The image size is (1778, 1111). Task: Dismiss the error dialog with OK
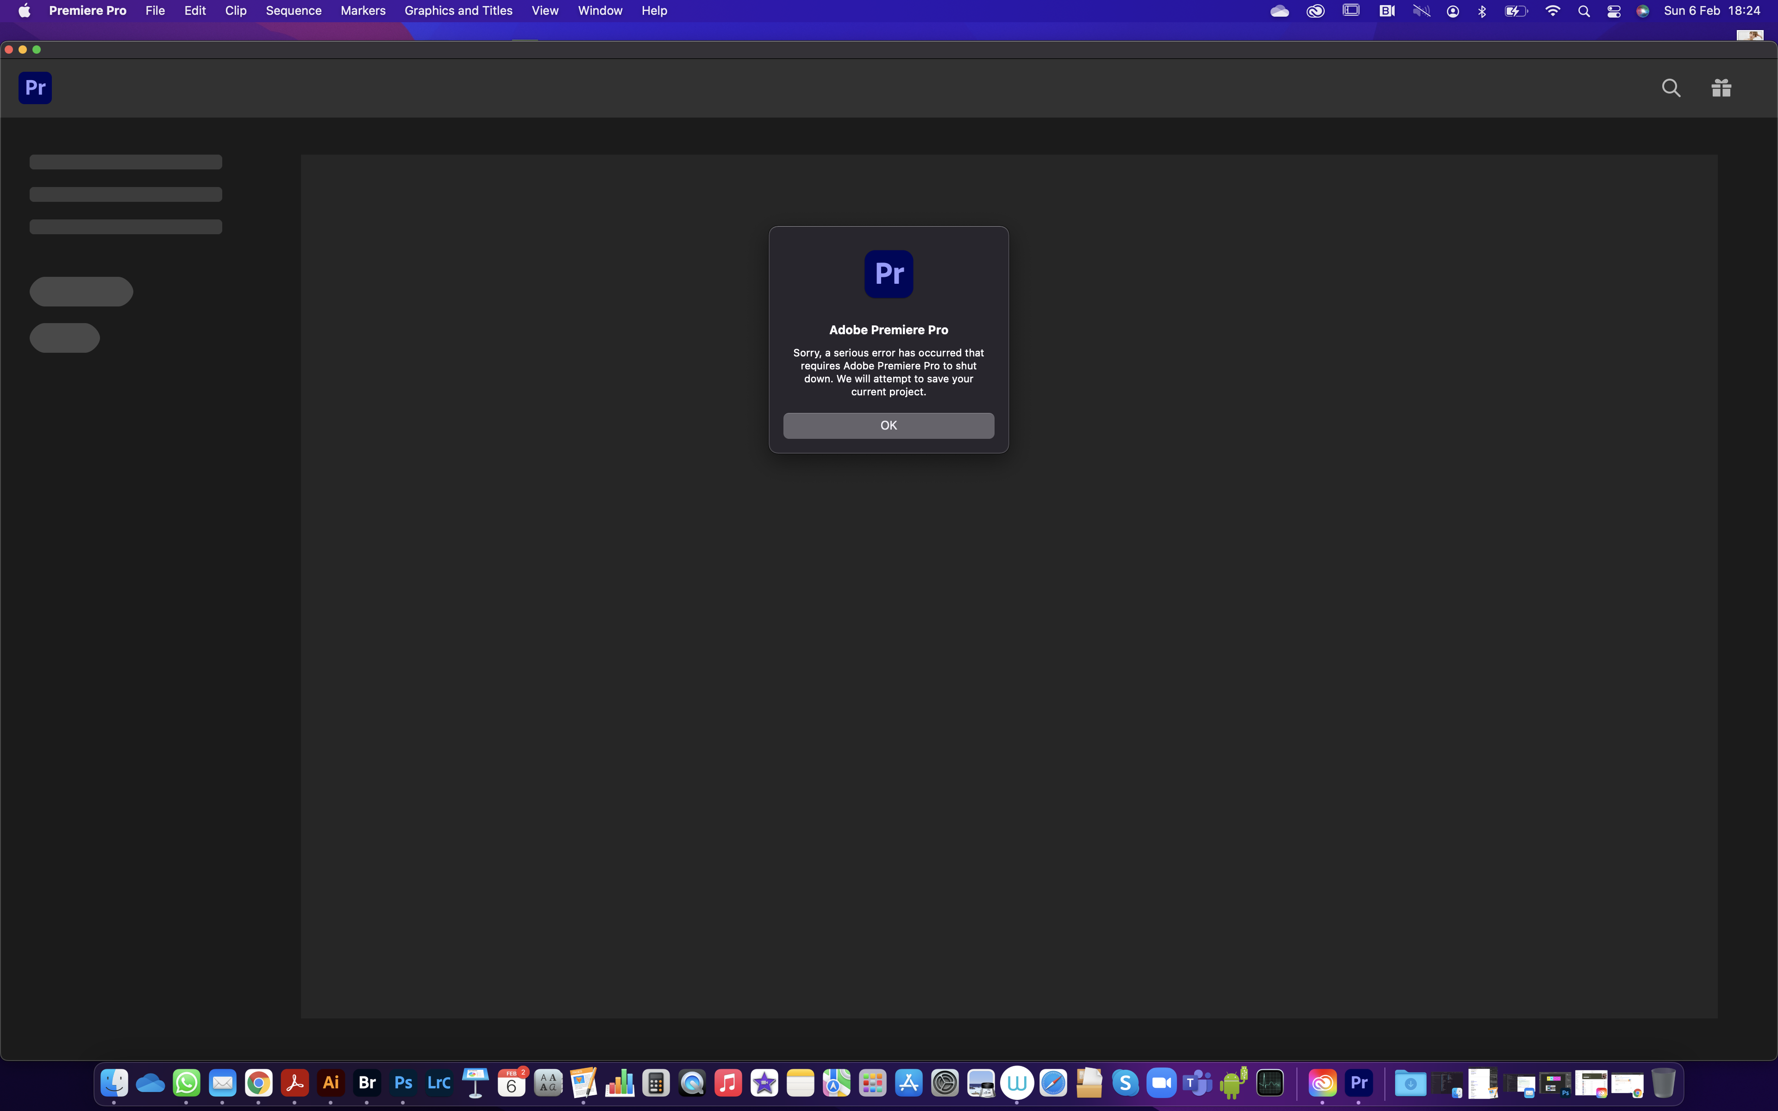click(888, 425)
